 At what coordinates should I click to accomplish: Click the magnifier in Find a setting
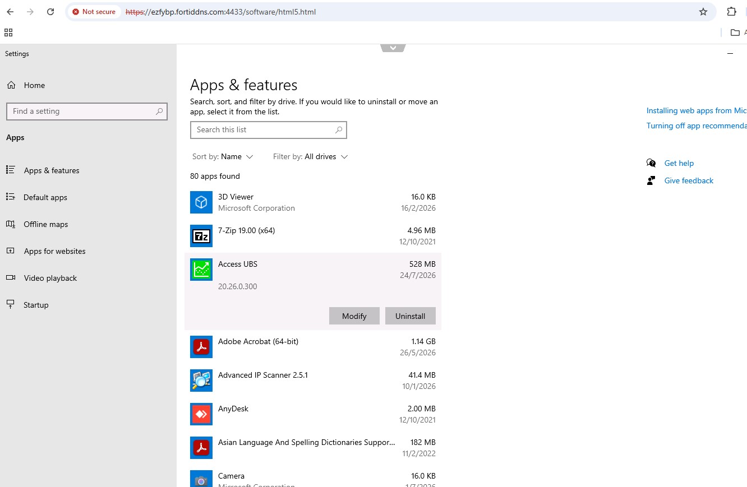click(159, 111)
